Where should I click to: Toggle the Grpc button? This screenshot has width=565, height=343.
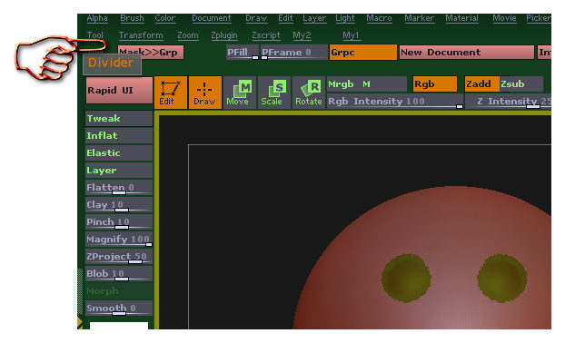pyautogui.click(x=362, y=53)
